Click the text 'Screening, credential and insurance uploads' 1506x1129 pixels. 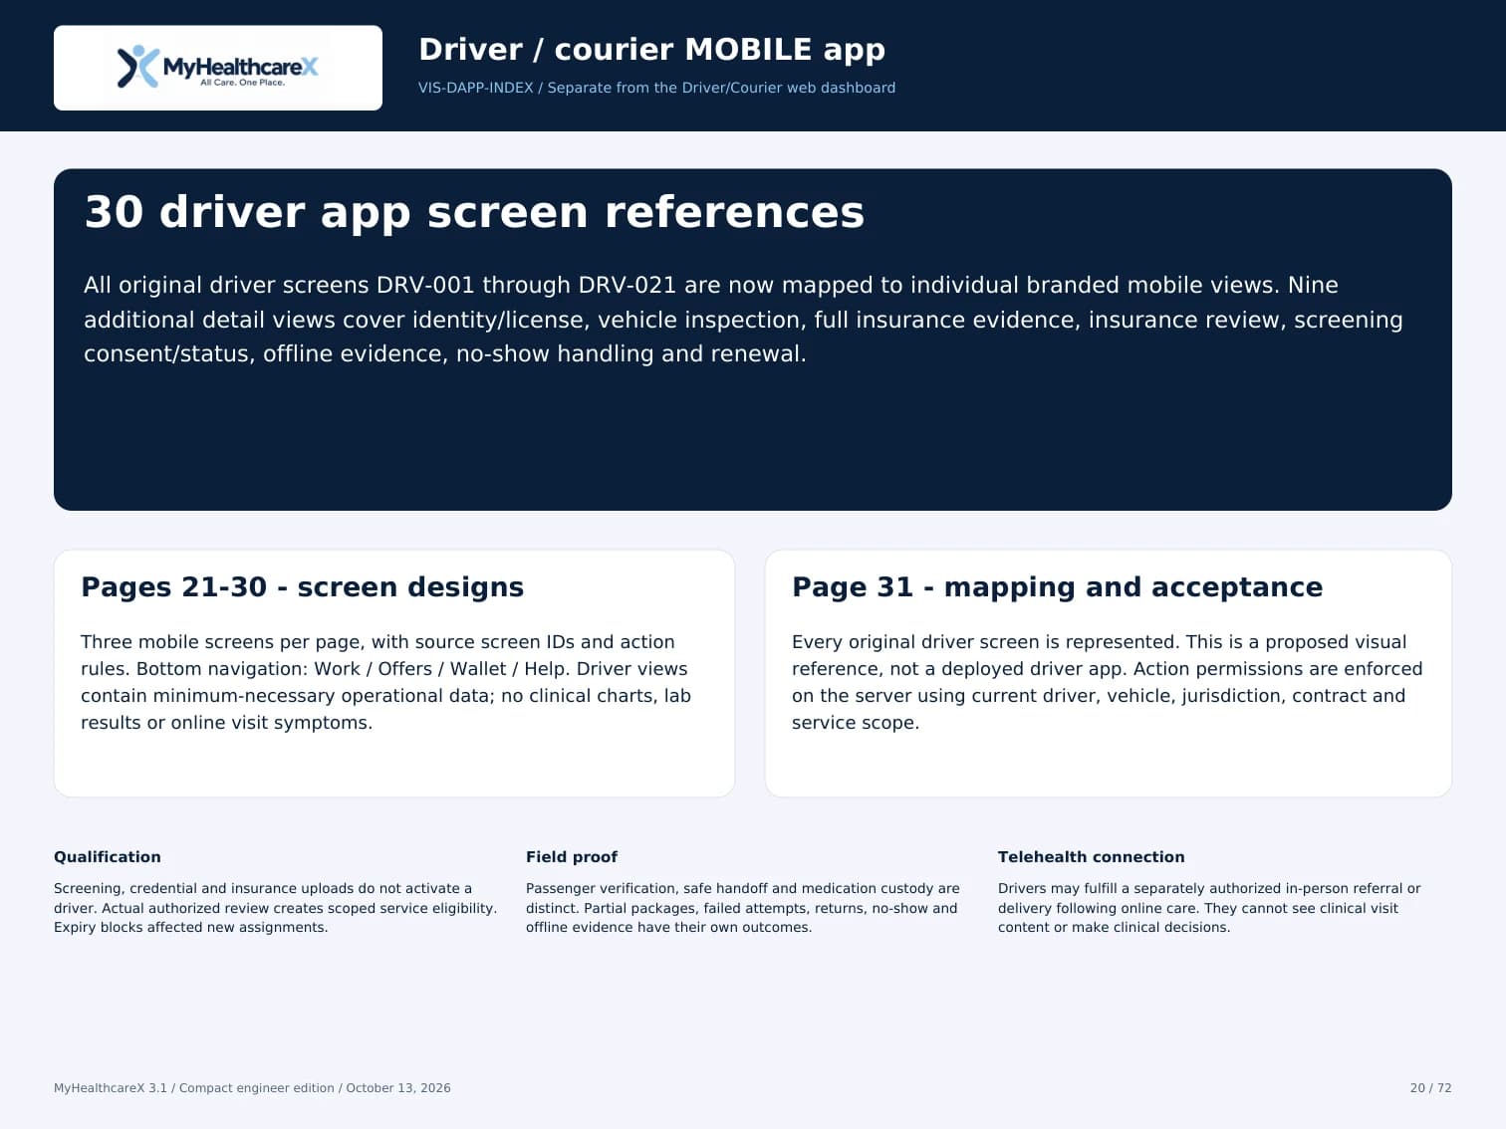[x=275, y=908]
